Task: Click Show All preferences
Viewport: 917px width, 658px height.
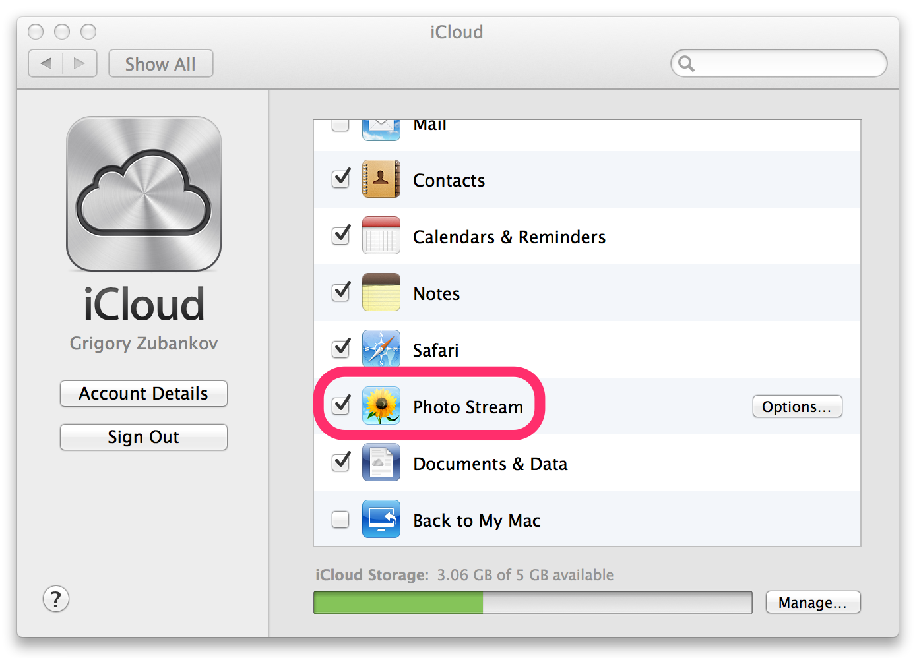Action: pyautogui.click(x=160, y=64)
